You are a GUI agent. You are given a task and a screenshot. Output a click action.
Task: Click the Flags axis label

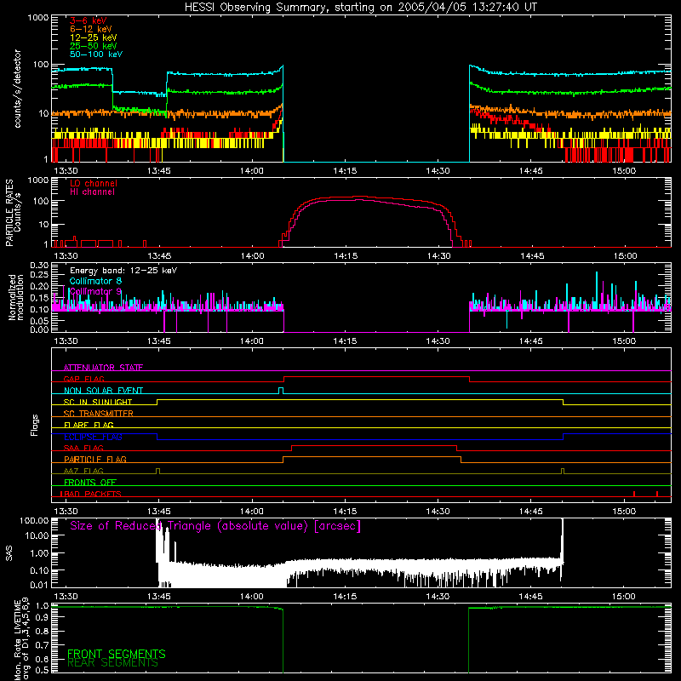pyautogui.click(x=35, y=425)
